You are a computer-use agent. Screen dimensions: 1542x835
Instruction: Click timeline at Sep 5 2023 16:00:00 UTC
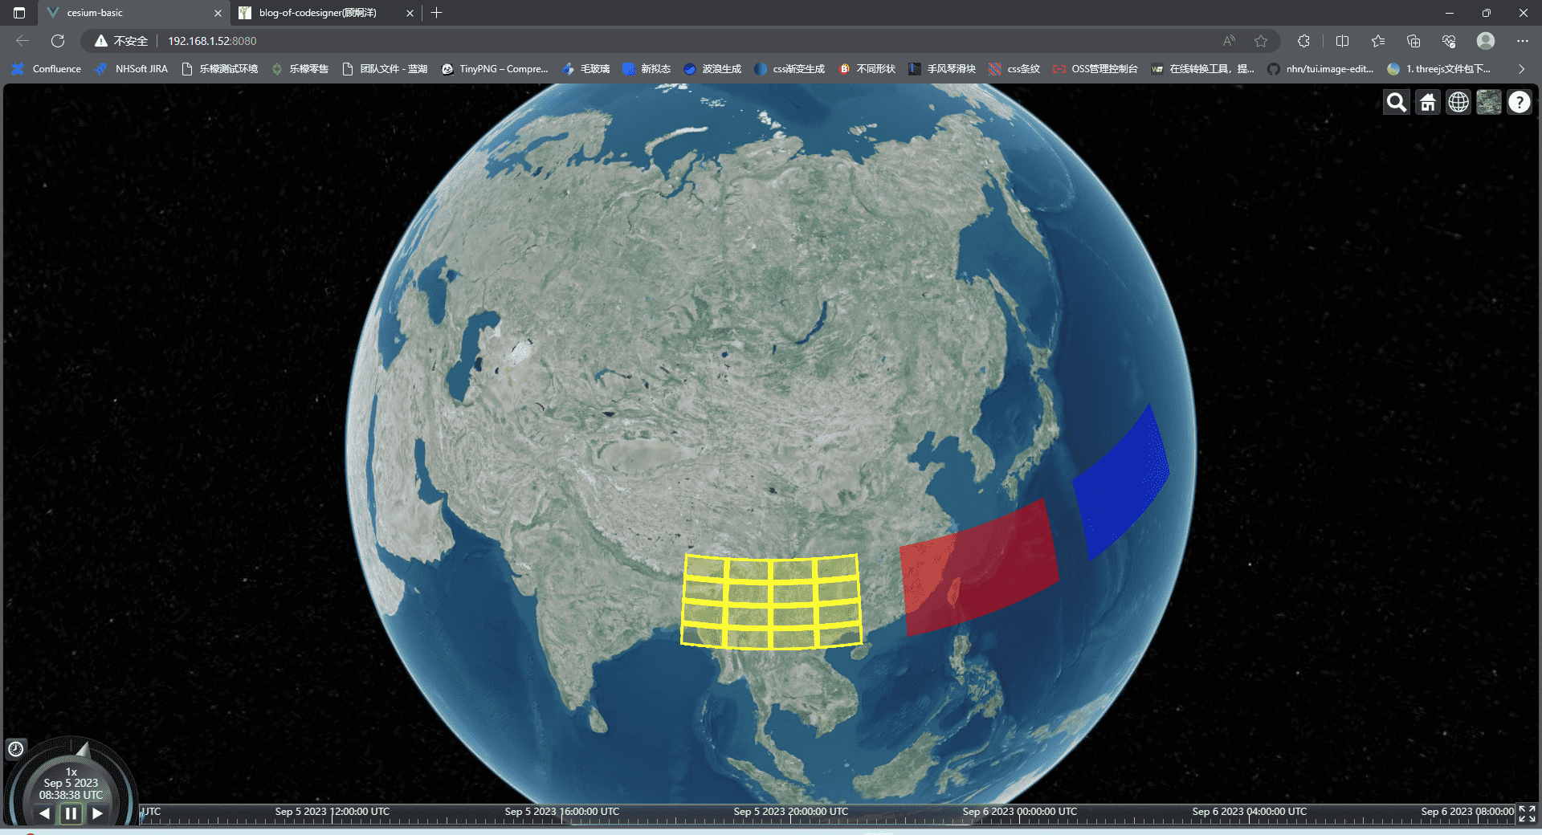[x=562, y=813]
